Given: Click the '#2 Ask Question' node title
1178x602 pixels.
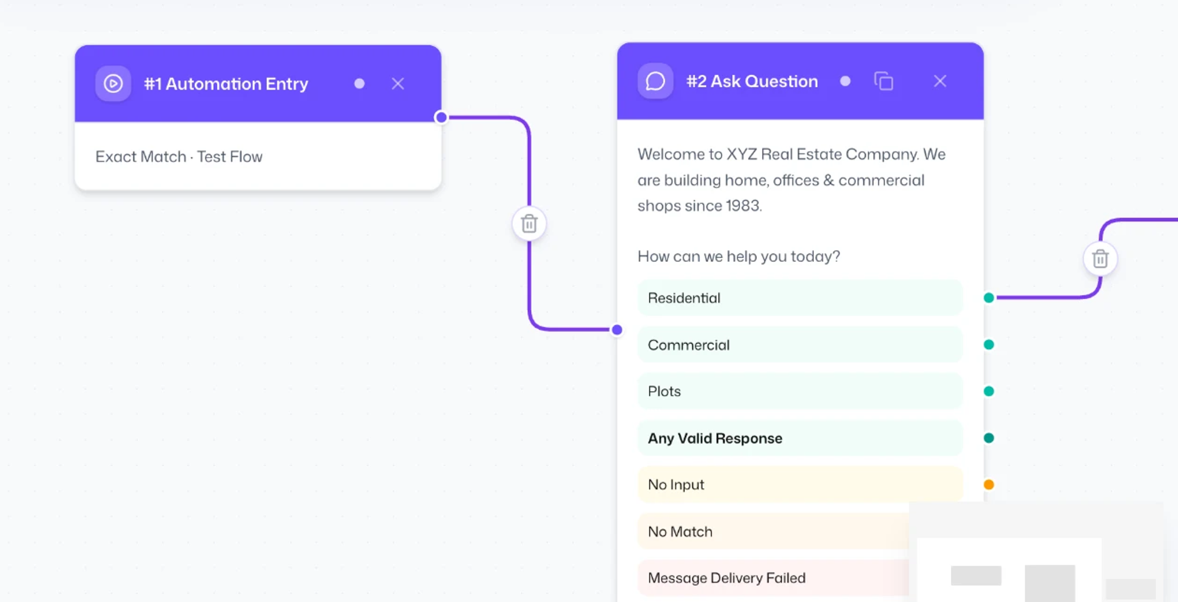Looking at the screenshot, I should [x=752, y=81].
